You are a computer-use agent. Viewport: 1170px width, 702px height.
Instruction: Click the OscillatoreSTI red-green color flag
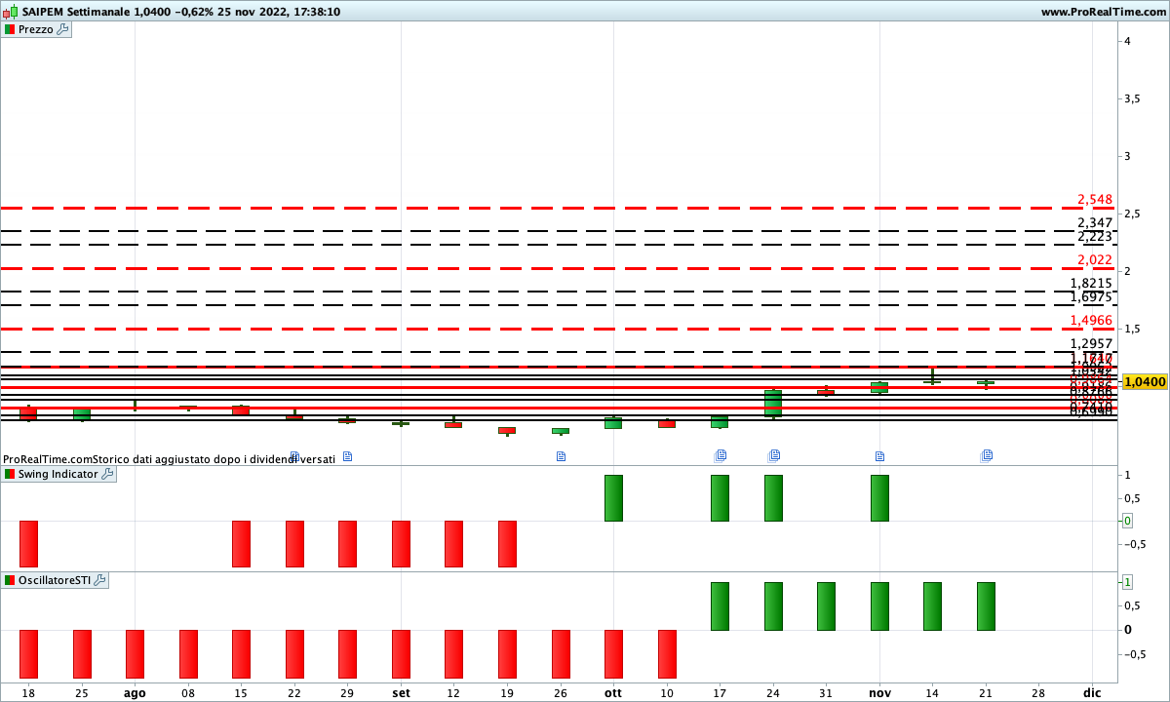[x=10, y=580]
